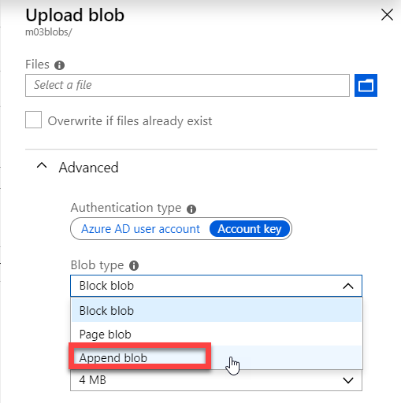Open the 4 MB block size dropdown

[216, 380]
